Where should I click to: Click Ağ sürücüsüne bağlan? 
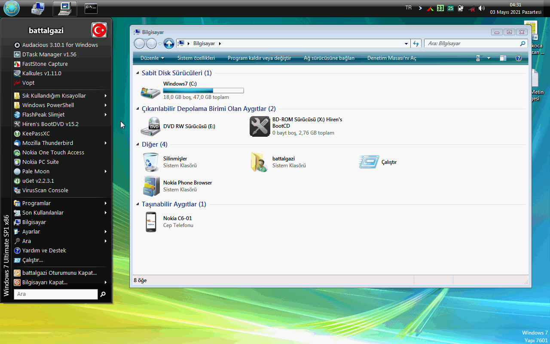(x=329, y=58)
